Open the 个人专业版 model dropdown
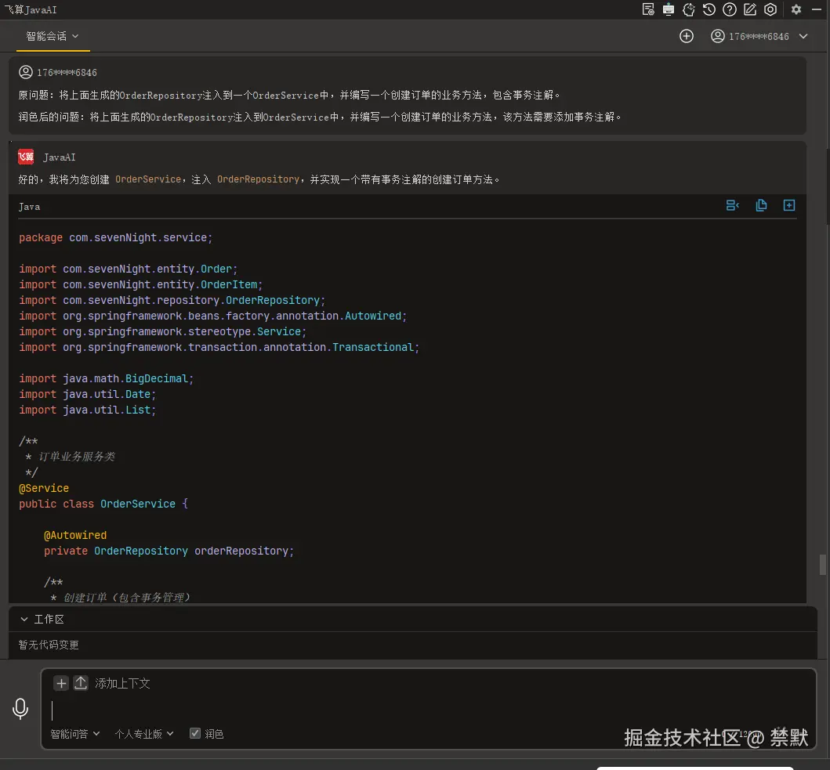Screen dimensions: 830x770 pos(144,734)
